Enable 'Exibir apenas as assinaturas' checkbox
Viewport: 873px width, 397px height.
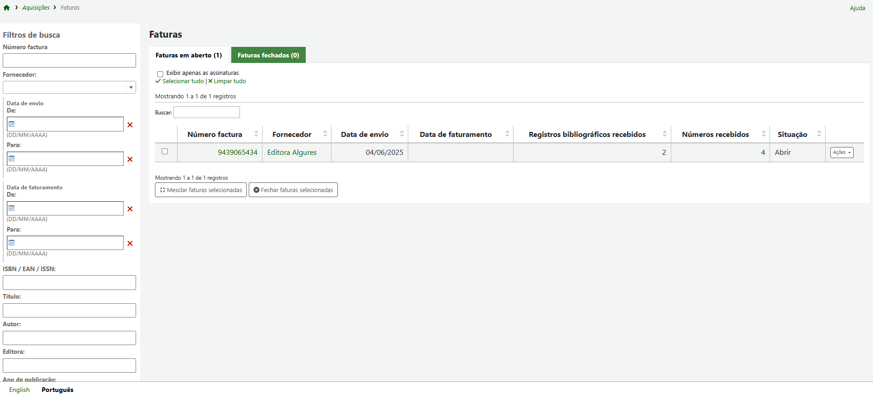[160, 74]
